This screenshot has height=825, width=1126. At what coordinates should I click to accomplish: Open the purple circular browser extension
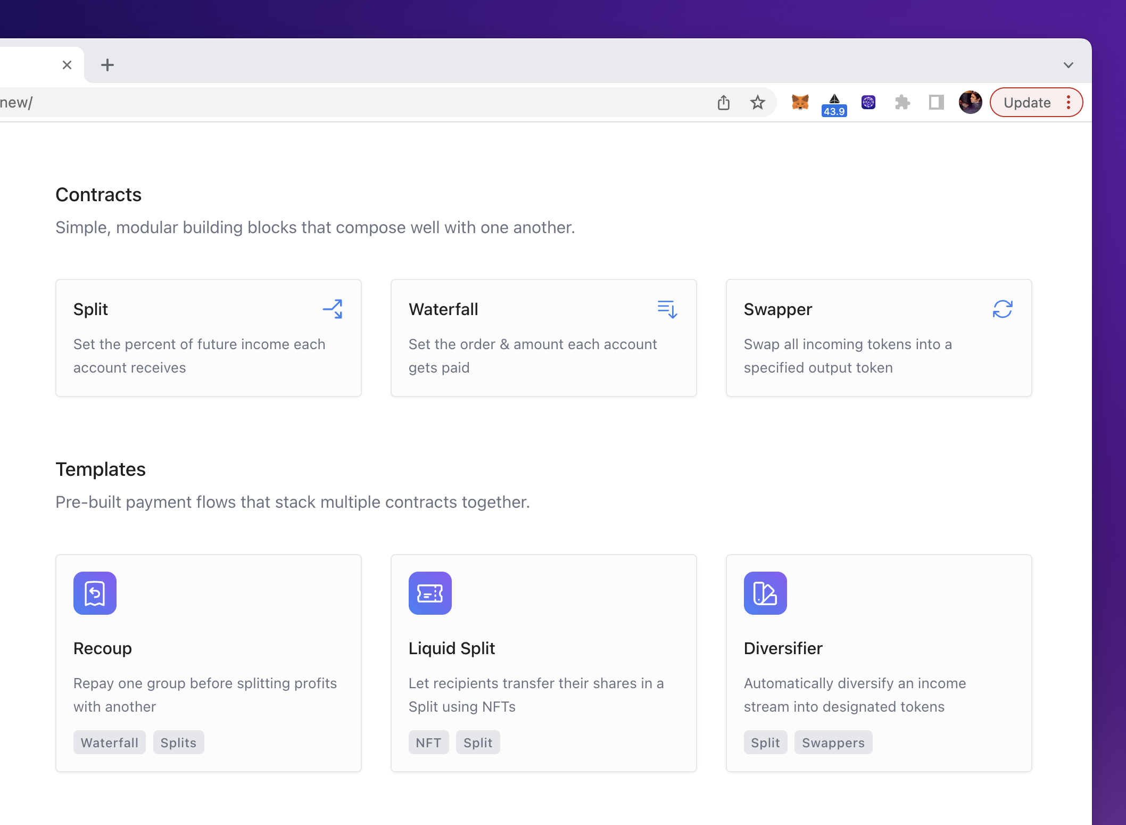point(868,102)
